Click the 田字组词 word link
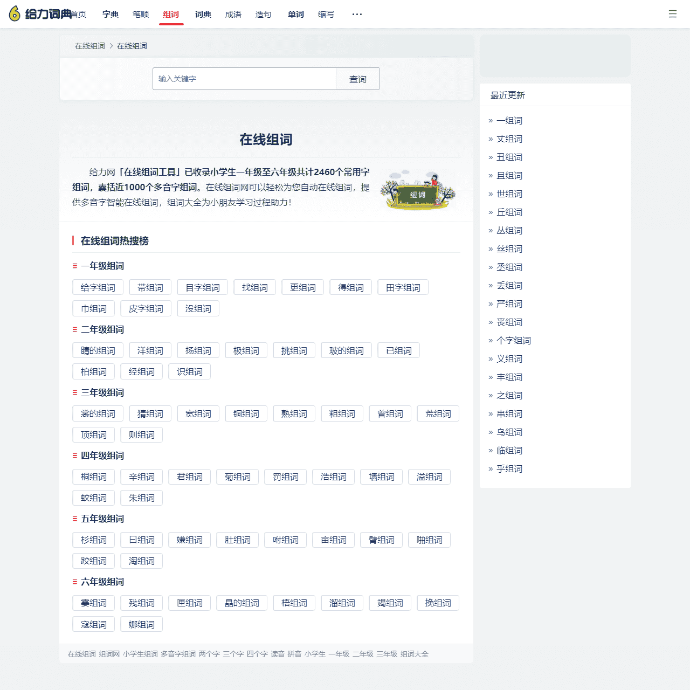Image resolution: width=690 pixels, height=690 pixels. 403,287
